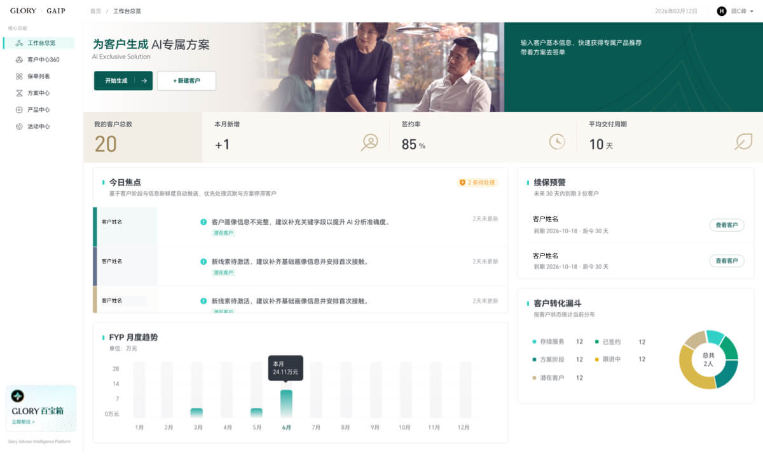Viewport: 763px width, 456px height.
Task: Click the 工作台总览 breadcrumb text
Action: 128,11
